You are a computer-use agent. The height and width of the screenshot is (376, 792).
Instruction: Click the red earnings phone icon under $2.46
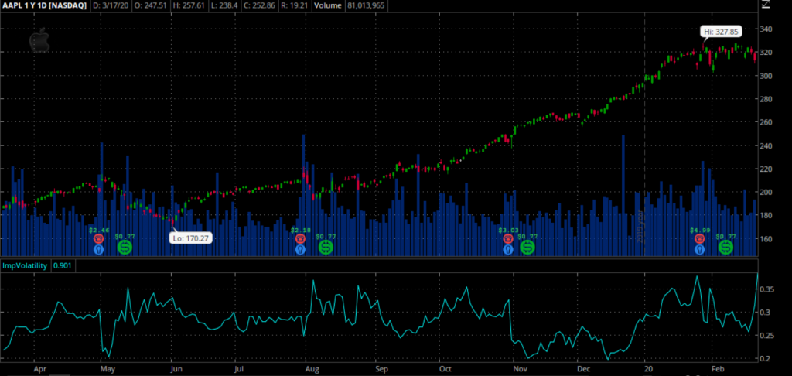[98, 238]
